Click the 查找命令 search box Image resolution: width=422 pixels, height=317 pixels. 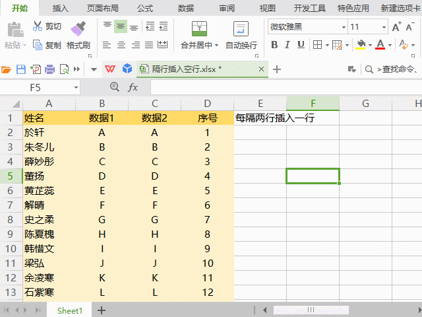[x=393, y=69]
